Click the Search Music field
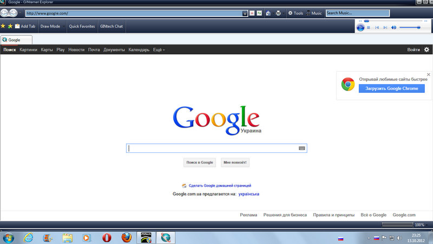433x244 pixels. tap(358, 13)
